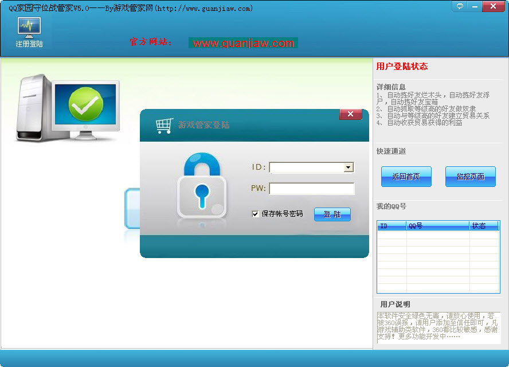Click the 用户说明 notice text box
Image resolution: width=509 pixels, height=367 pixels.
[x=438, y=327]
